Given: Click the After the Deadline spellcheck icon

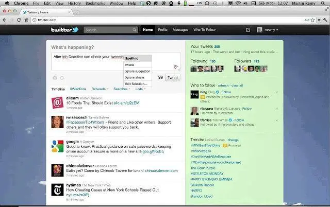Looking at the screenshot, I should [176, 67].
